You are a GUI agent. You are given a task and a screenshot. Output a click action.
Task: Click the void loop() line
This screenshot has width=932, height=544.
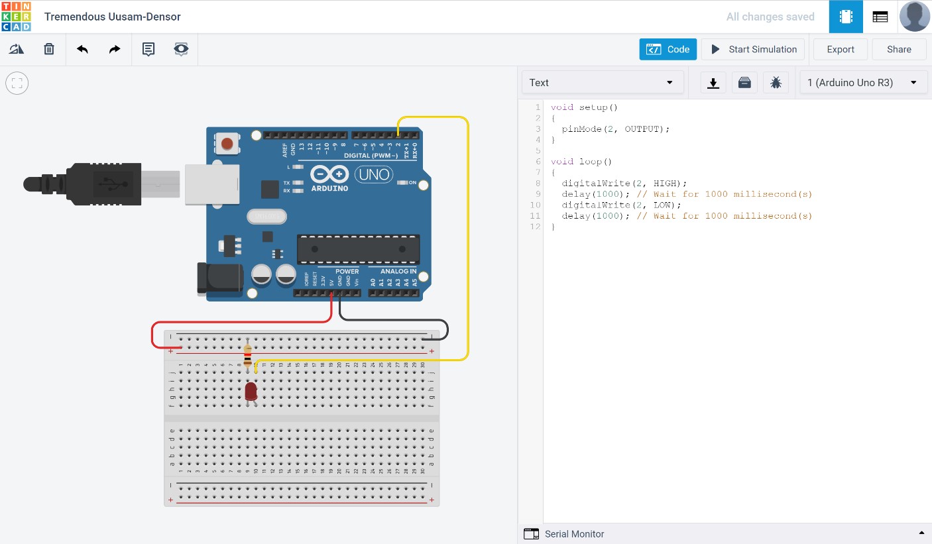tap(581, 161)
